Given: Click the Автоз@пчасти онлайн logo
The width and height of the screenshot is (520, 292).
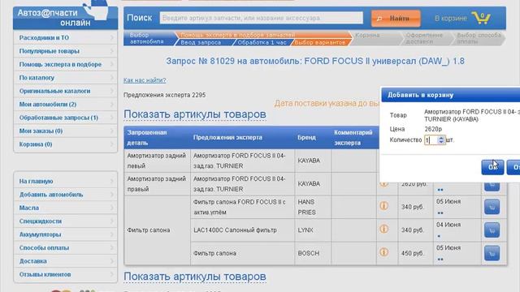Looking at the screenshot, I should click(x=65, y=17).
